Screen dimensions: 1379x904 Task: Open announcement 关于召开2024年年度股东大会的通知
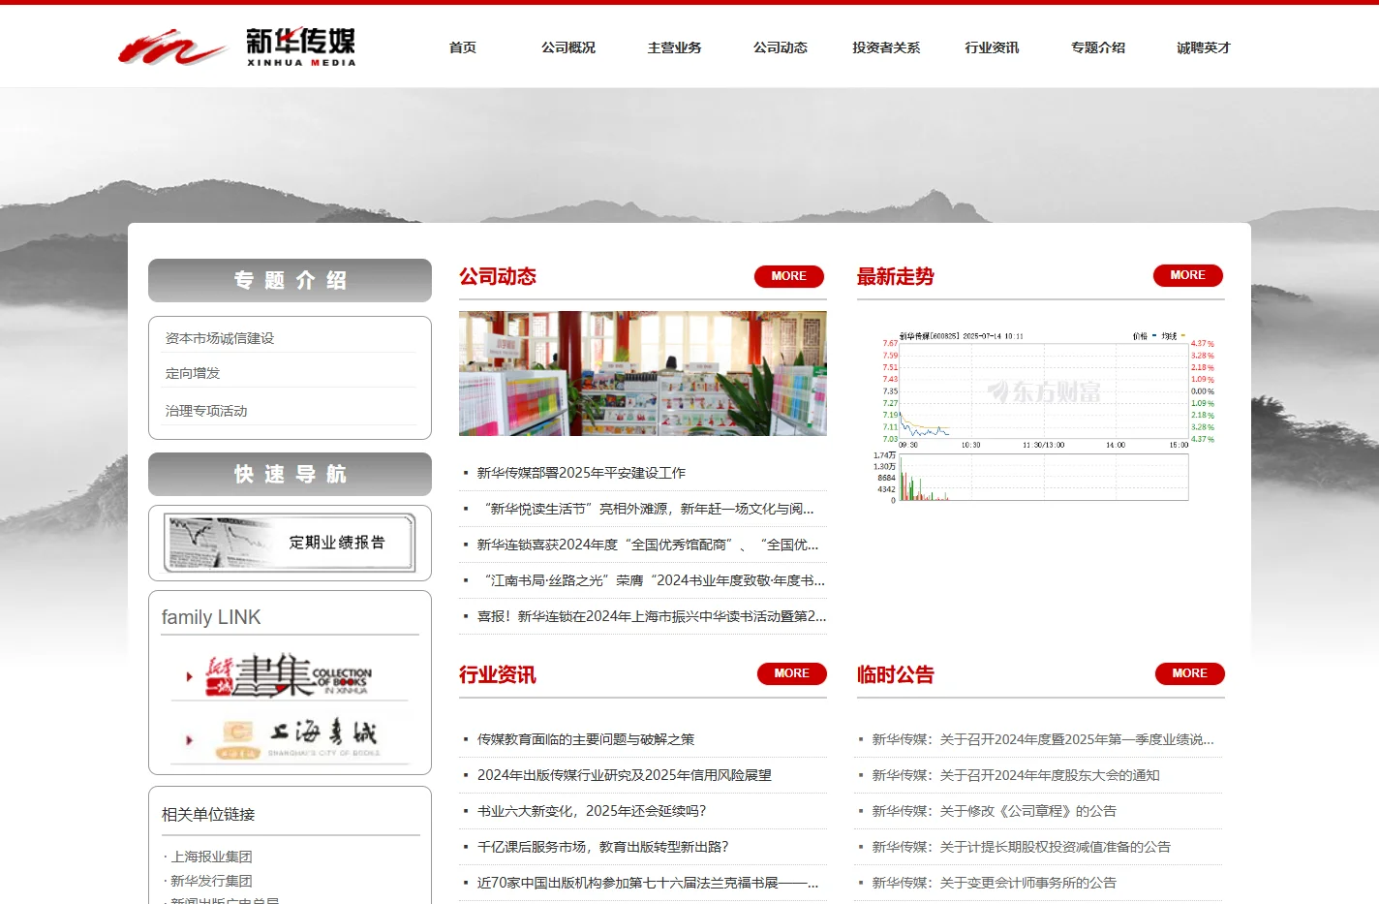[1016, 775]
